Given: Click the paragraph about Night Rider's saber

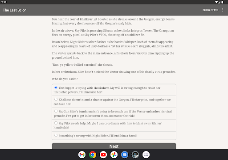Looking at the screenshot, I should tap(113, 44).
